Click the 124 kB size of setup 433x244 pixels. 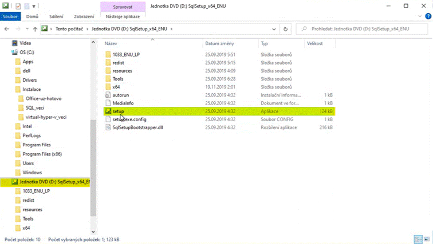326,111
